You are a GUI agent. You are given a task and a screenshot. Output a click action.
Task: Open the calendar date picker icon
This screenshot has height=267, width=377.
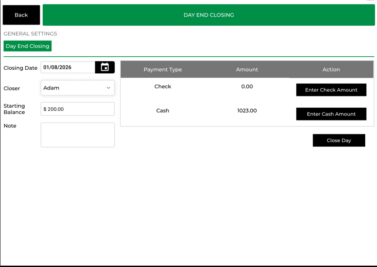pos(105,67)
